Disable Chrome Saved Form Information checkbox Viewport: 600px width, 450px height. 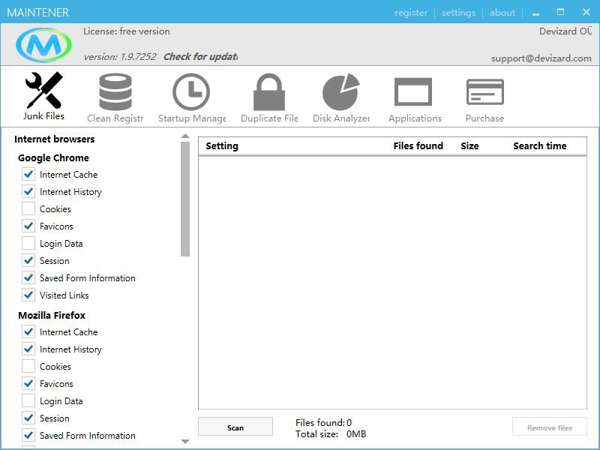pyautogui.click(x=28, y=277)
